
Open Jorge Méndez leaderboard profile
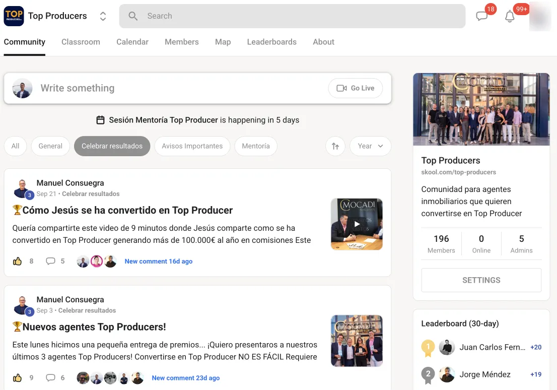click(x=485, y=374)
